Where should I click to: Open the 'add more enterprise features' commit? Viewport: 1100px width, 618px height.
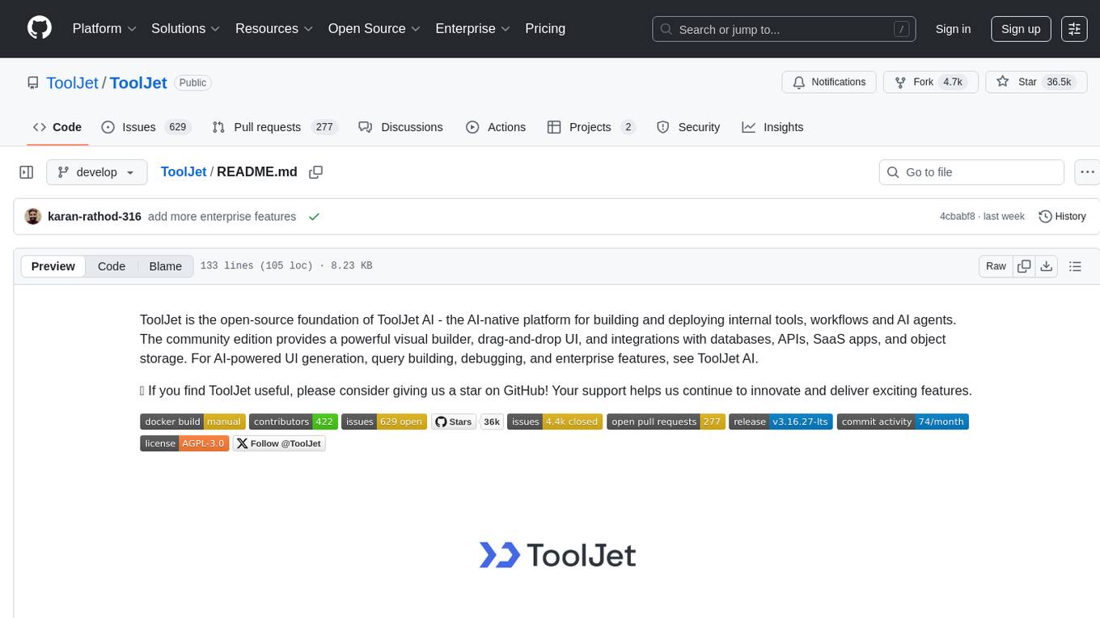pos(222,216)
